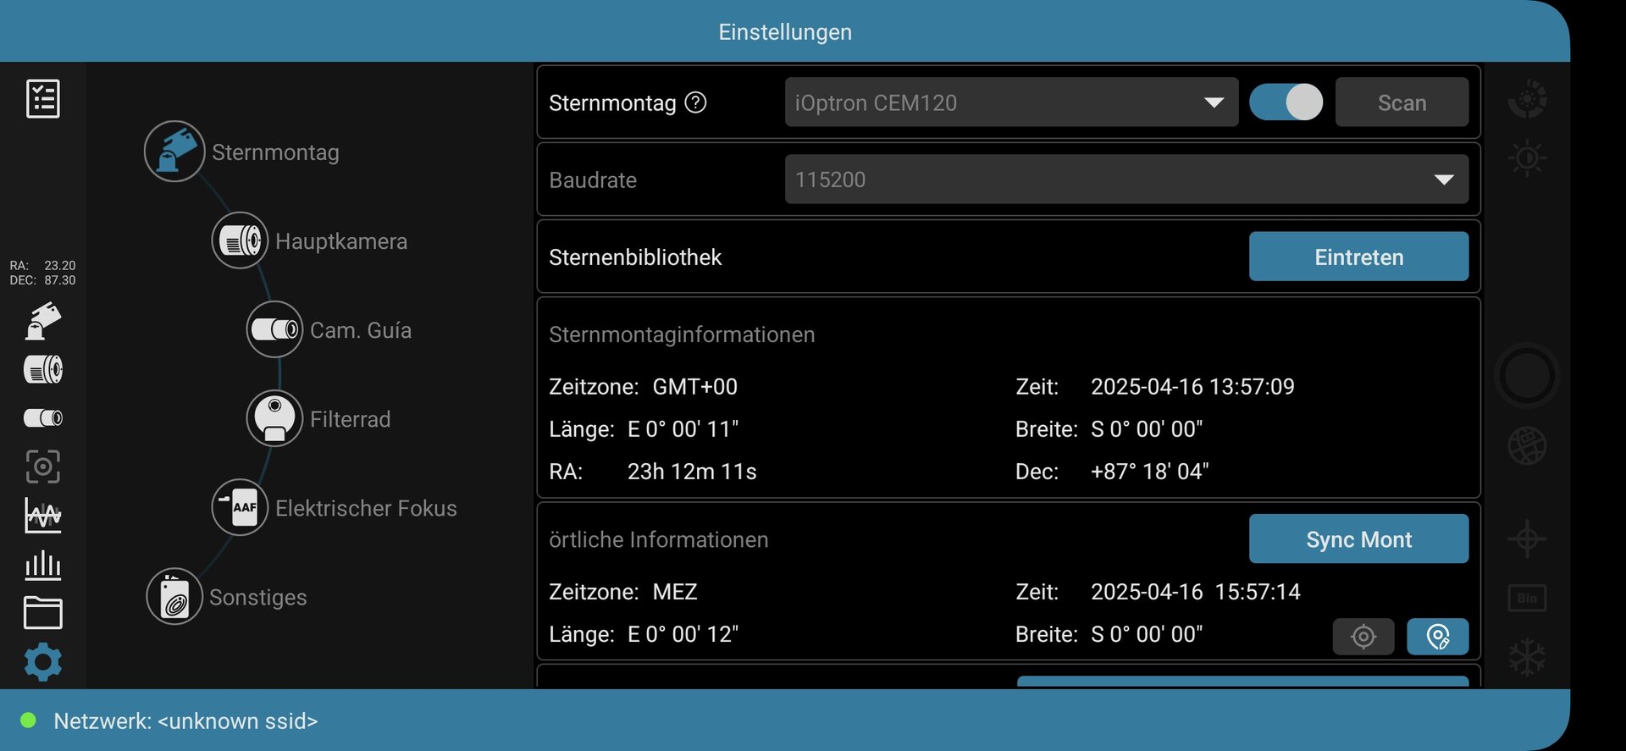
Task: Select the Sternmontag telescope icon
Action: (174, 152)
